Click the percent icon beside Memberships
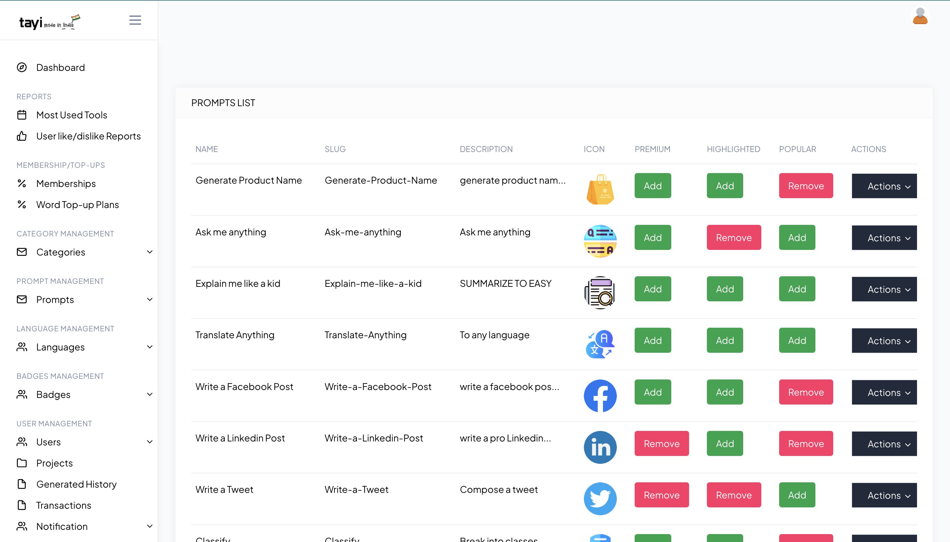The height and width of the screenshot is (542, 950). [21, 183]
